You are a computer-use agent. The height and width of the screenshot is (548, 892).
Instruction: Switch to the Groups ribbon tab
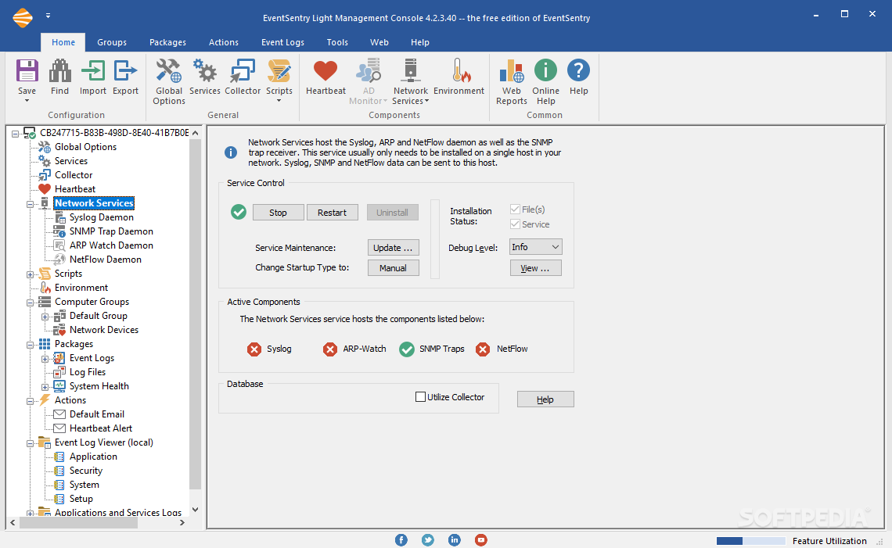point(111,42)
